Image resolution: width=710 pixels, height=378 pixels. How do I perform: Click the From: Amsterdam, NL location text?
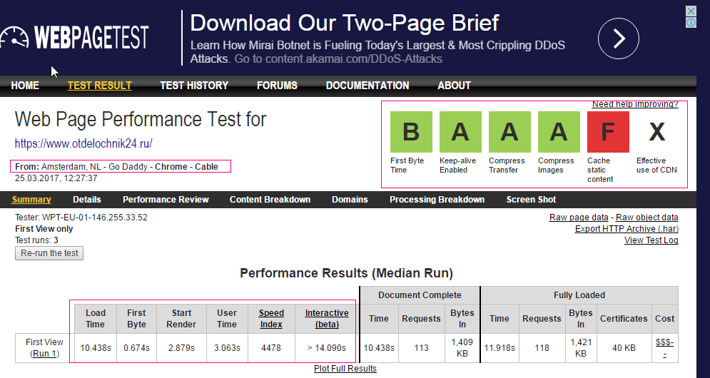click(116, 167)
